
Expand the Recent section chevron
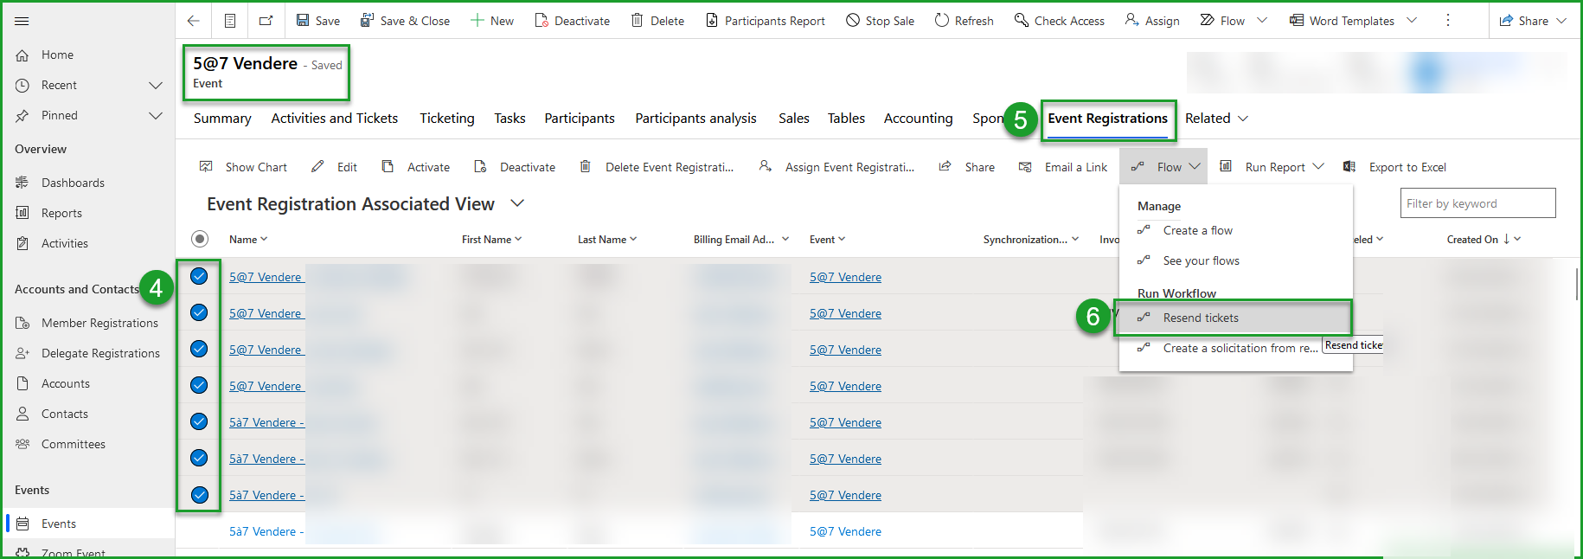pos(156,85)
